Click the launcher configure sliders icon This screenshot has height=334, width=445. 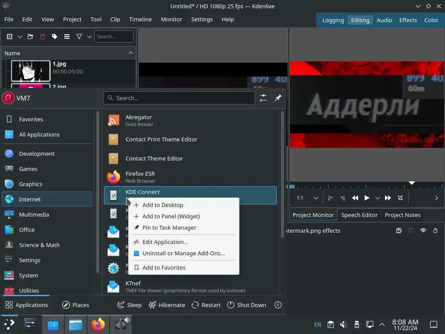263,98
